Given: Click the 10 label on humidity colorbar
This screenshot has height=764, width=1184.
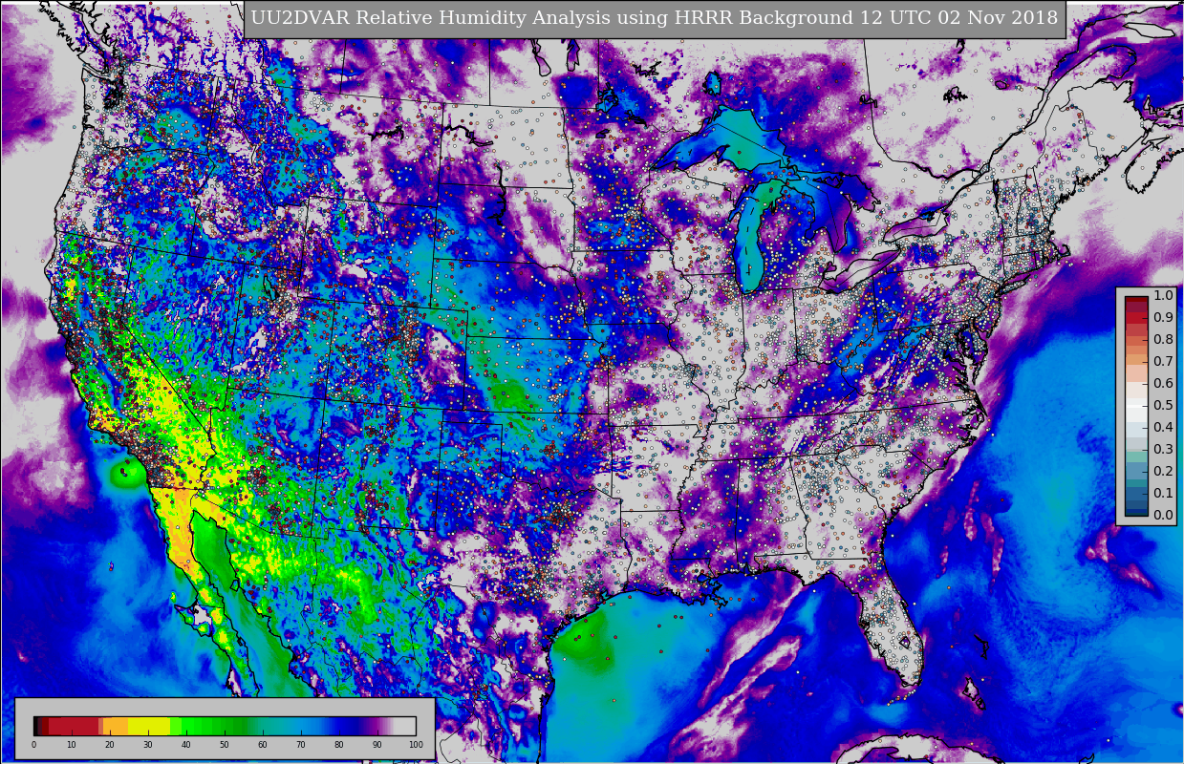Looking at the screenshot, I should pos(72,745).
